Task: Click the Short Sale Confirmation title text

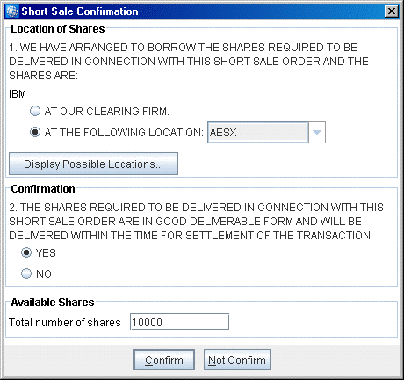Action: click(80, 11)
